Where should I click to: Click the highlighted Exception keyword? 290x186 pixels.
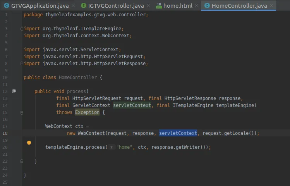(x=87, y=112)
